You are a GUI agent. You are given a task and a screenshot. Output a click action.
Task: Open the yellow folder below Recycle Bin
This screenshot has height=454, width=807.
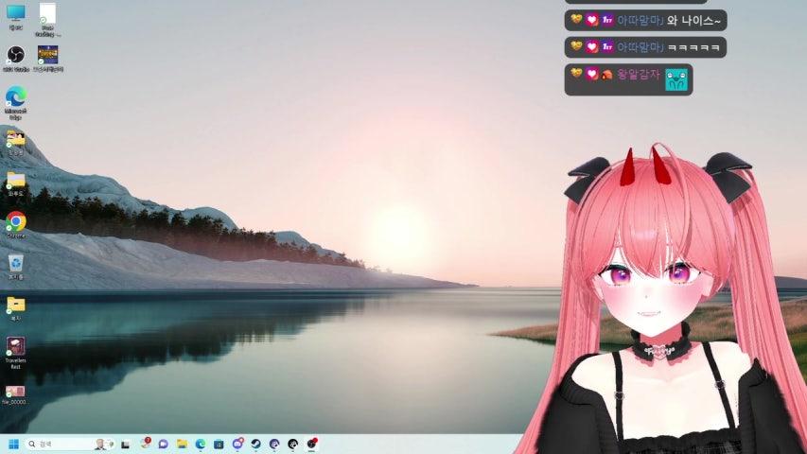tap(15, 308)
